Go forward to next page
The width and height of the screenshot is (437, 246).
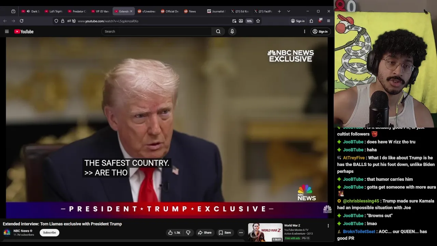(x=13, y=21)
